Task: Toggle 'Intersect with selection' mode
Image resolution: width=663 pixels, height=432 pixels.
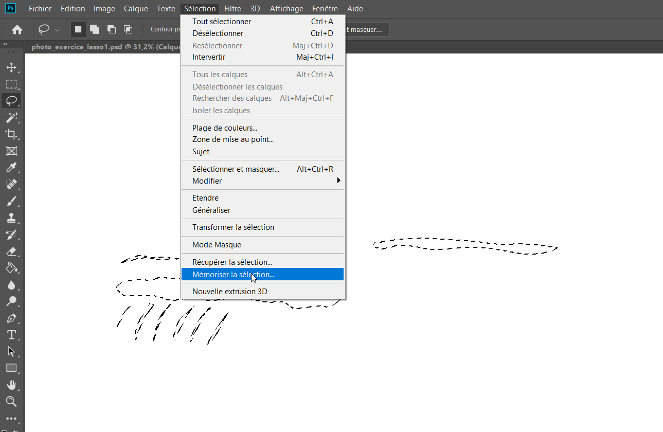Action: click(128, 29)
